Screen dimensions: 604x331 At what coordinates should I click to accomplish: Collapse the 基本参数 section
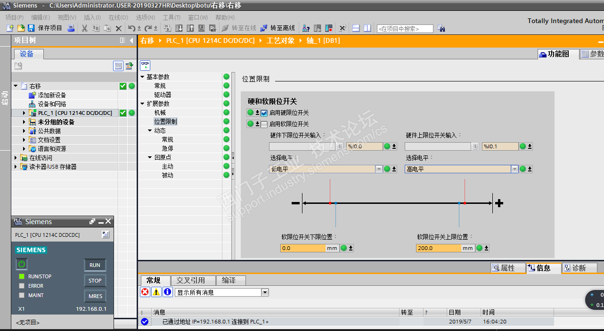click(x=142, y=77)
